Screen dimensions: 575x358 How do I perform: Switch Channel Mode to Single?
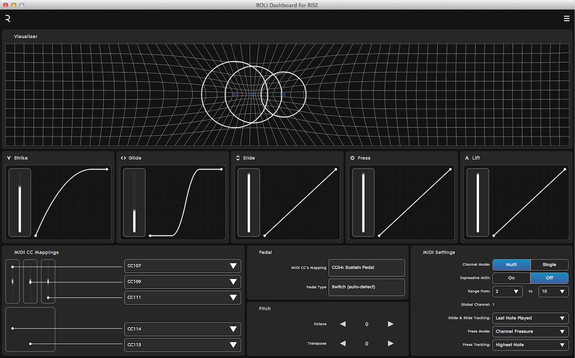click(x=549, y=265)
